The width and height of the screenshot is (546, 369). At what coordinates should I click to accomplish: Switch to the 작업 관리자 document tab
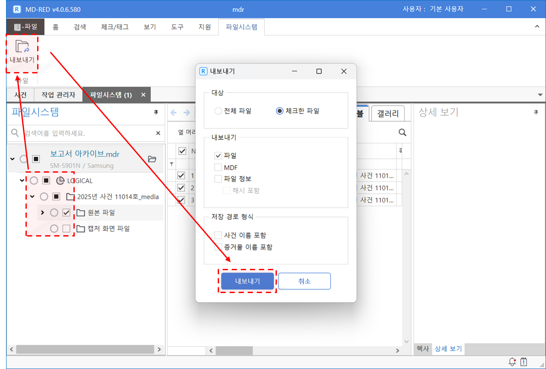tap(58, 95)
